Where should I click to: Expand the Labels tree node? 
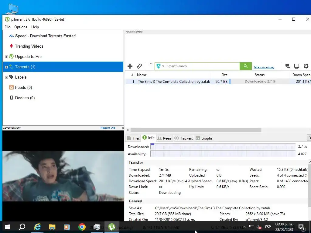[x=6, y=77]
